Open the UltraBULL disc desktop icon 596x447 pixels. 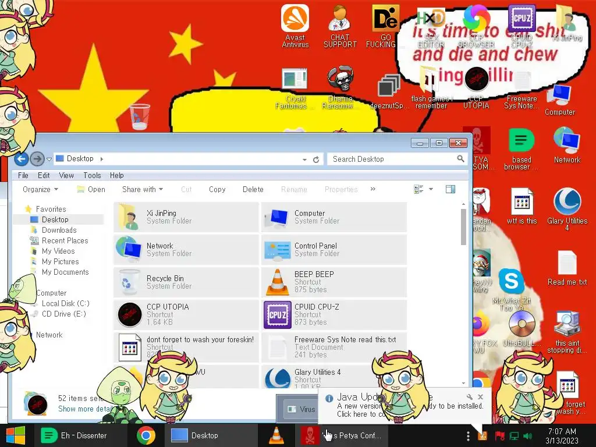[x=521, y=328]
